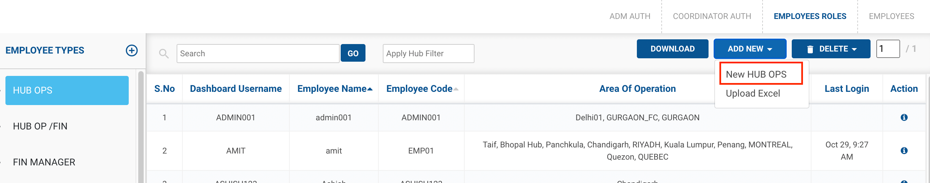Switch to the ADM AUTH tab
The image size is (930, 183).
pyautogui.click(x=630, y=16)
